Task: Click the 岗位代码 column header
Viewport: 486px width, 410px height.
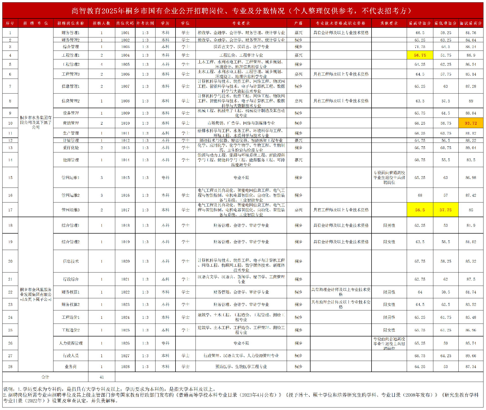Action: click(x=125, y=23)
